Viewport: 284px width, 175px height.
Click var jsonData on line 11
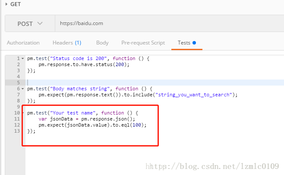tap(55, 119)
